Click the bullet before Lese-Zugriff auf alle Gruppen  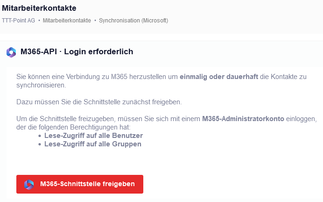[39, 144]
